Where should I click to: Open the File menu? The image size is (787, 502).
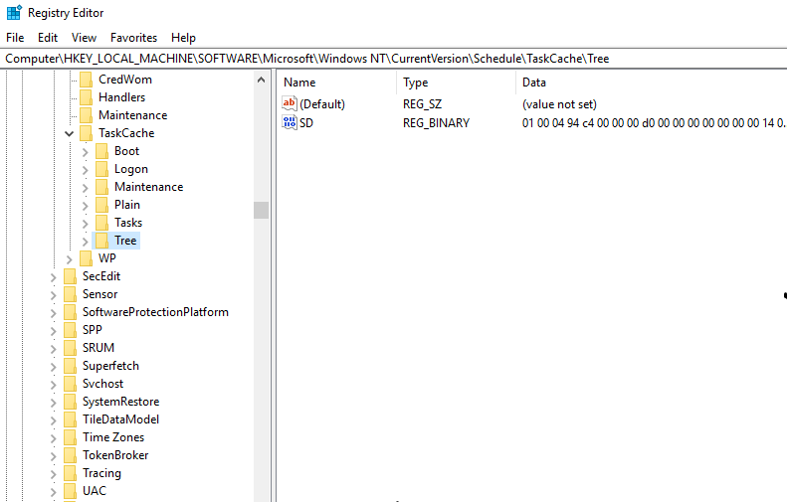point(15,37)
